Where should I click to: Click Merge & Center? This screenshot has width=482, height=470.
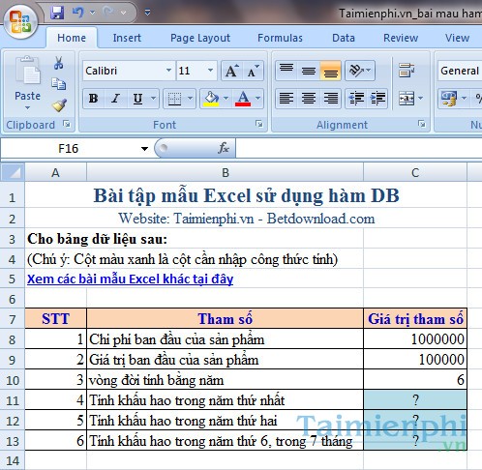pyautogui.click(x=407, y=98)
